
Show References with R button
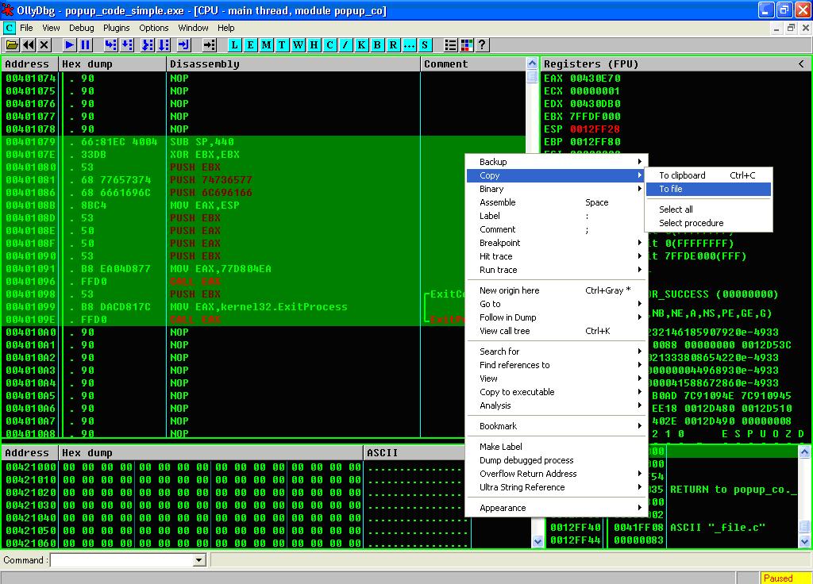tap(393, 45)
